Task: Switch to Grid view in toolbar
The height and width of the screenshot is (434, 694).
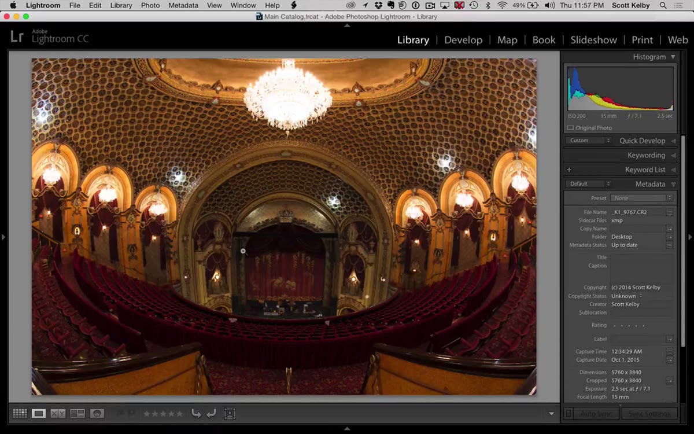Action: (20, 414)
